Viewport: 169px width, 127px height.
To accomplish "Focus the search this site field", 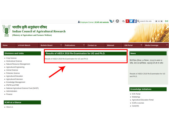I will 147,21.
